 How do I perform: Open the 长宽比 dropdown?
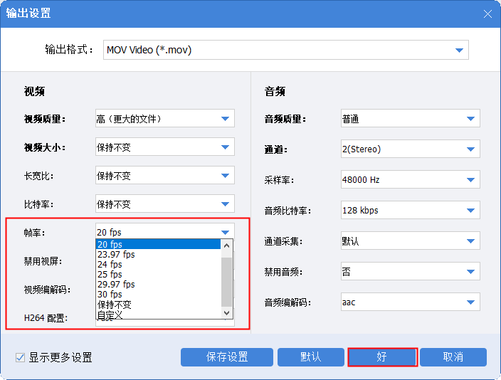(x=165, y=175)
